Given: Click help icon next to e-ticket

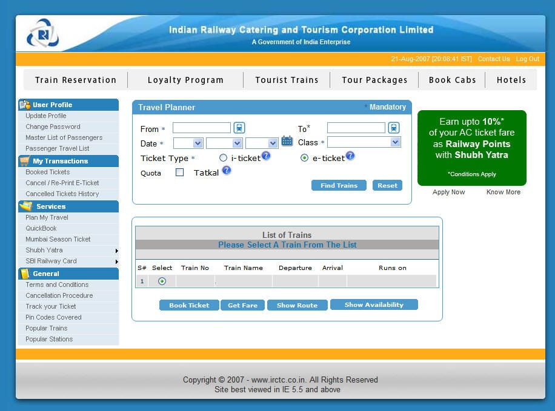Looking at the screenshot, I should coord(350,156).
